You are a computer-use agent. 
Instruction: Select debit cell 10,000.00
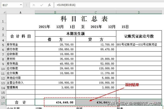click(x=55, y=54)
